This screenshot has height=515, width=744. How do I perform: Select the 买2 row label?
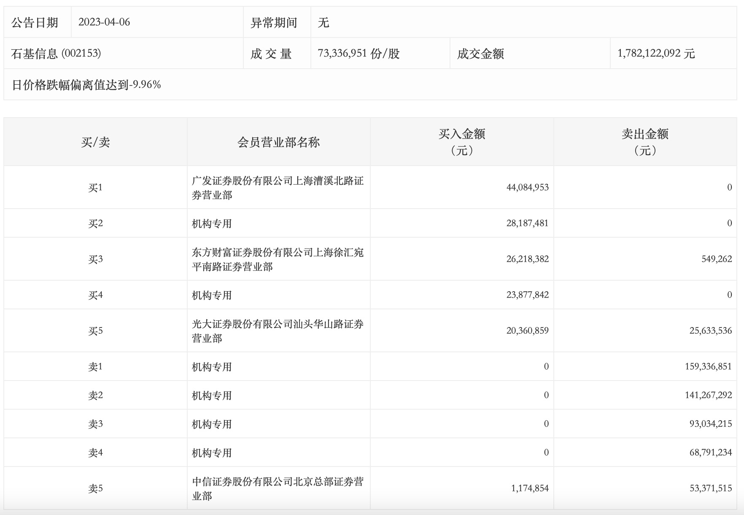[95, 223]
